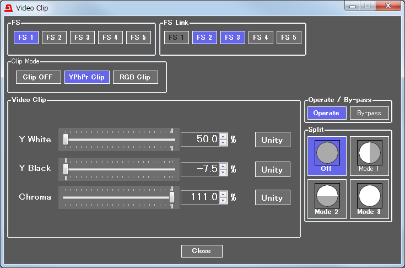The width and height of the screenshot is (405, 268).
Task: Enable FS 4 link toggle
Action: [x=261, y=37]
